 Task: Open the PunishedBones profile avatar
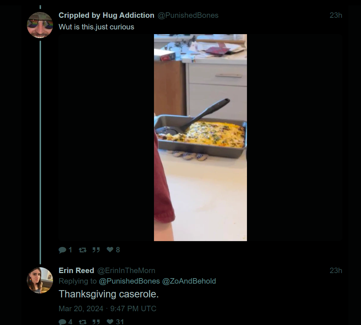coord(40,25)
